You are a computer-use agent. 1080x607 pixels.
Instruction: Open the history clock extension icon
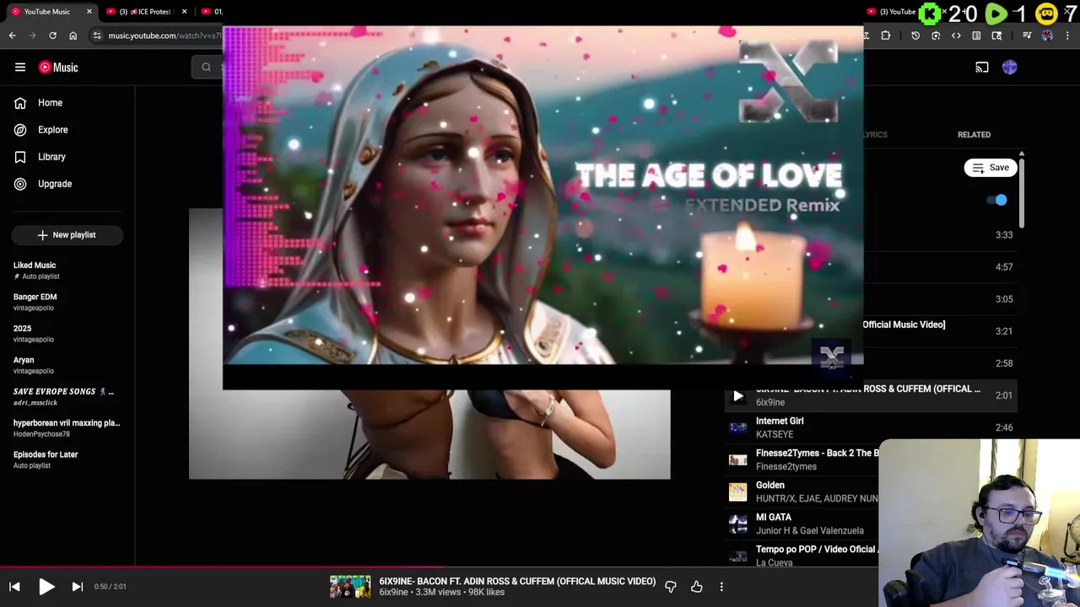[915, 35]
